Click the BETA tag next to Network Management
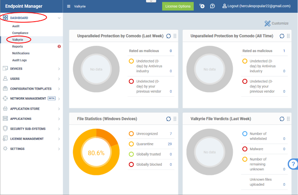Image resolution: width=298 pixels, height=195 pixels. tap(52, 98)
